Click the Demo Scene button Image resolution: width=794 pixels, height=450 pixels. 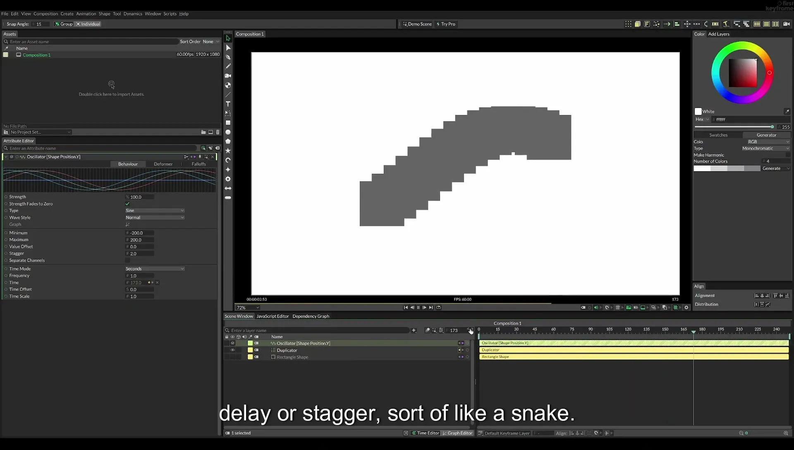417,24
